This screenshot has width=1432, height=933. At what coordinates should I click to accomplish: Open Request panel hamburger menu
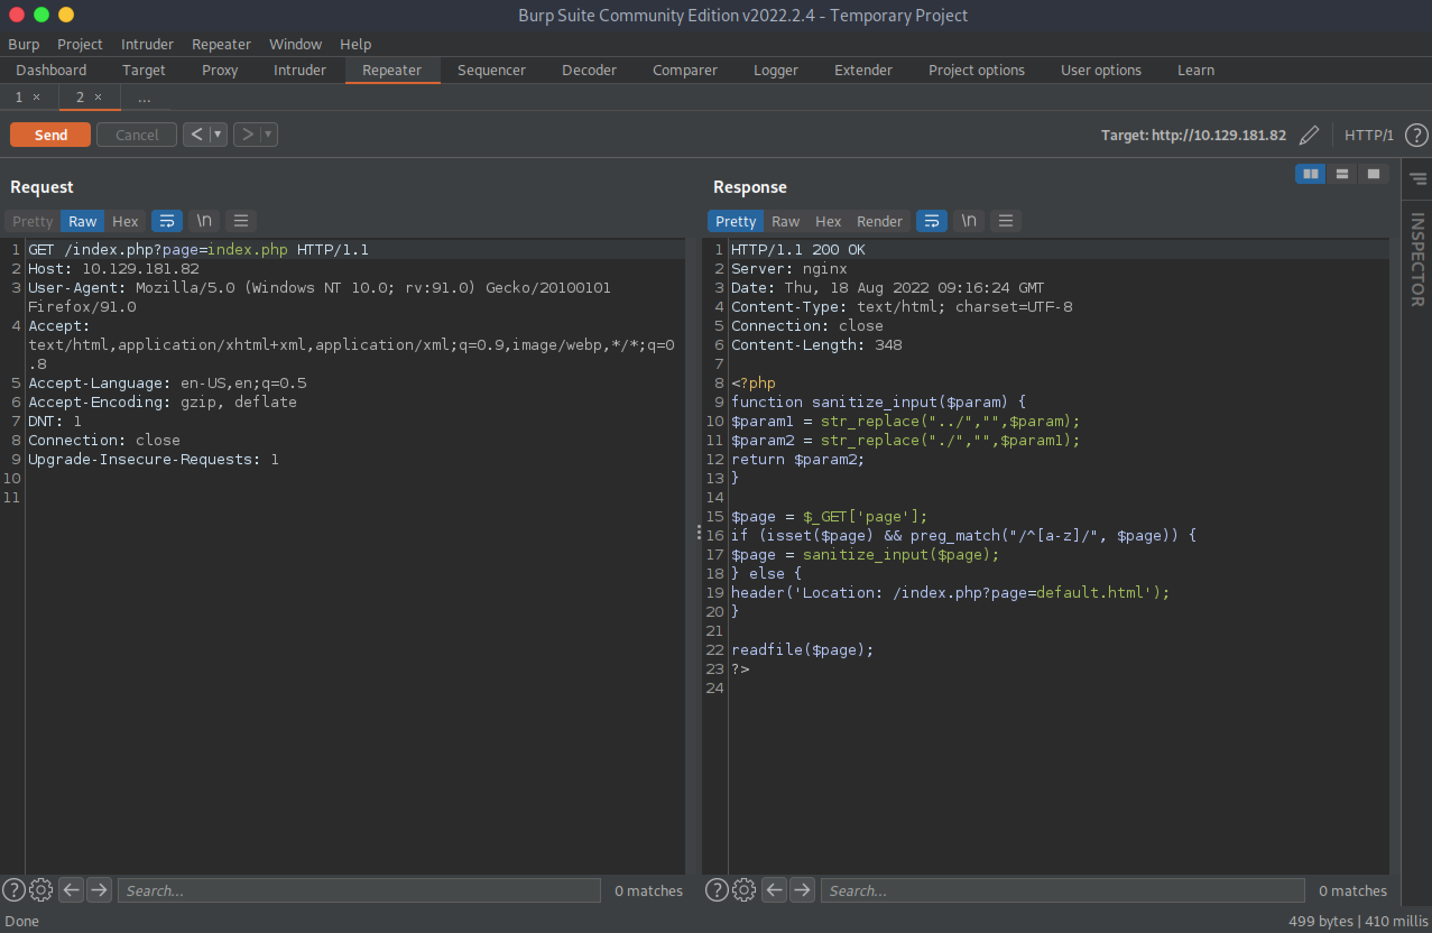pyautogui.click(x=241, y=221)
